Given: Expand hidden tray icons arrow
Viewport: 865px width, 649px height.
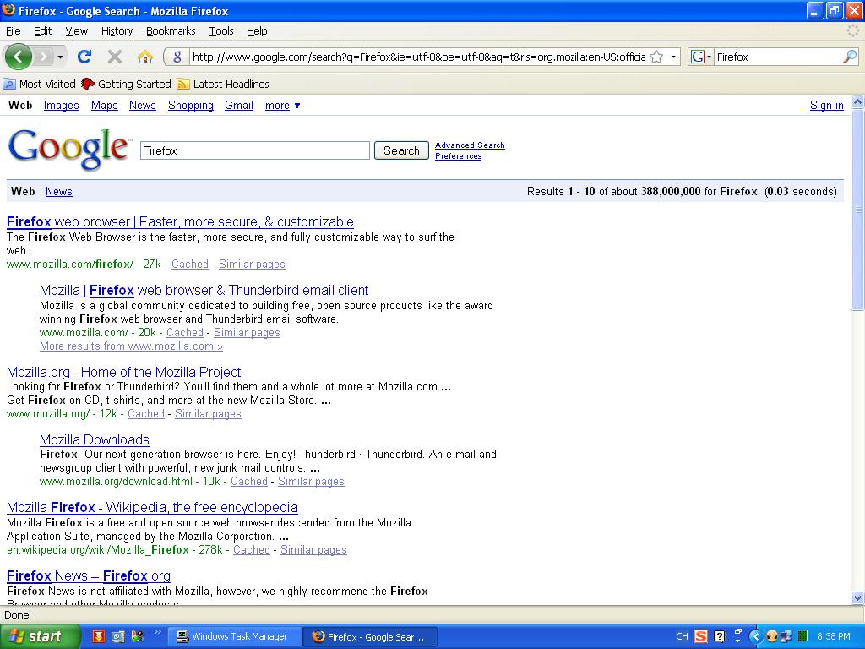Looking at the screenshot, I should [x=756, y=636].
